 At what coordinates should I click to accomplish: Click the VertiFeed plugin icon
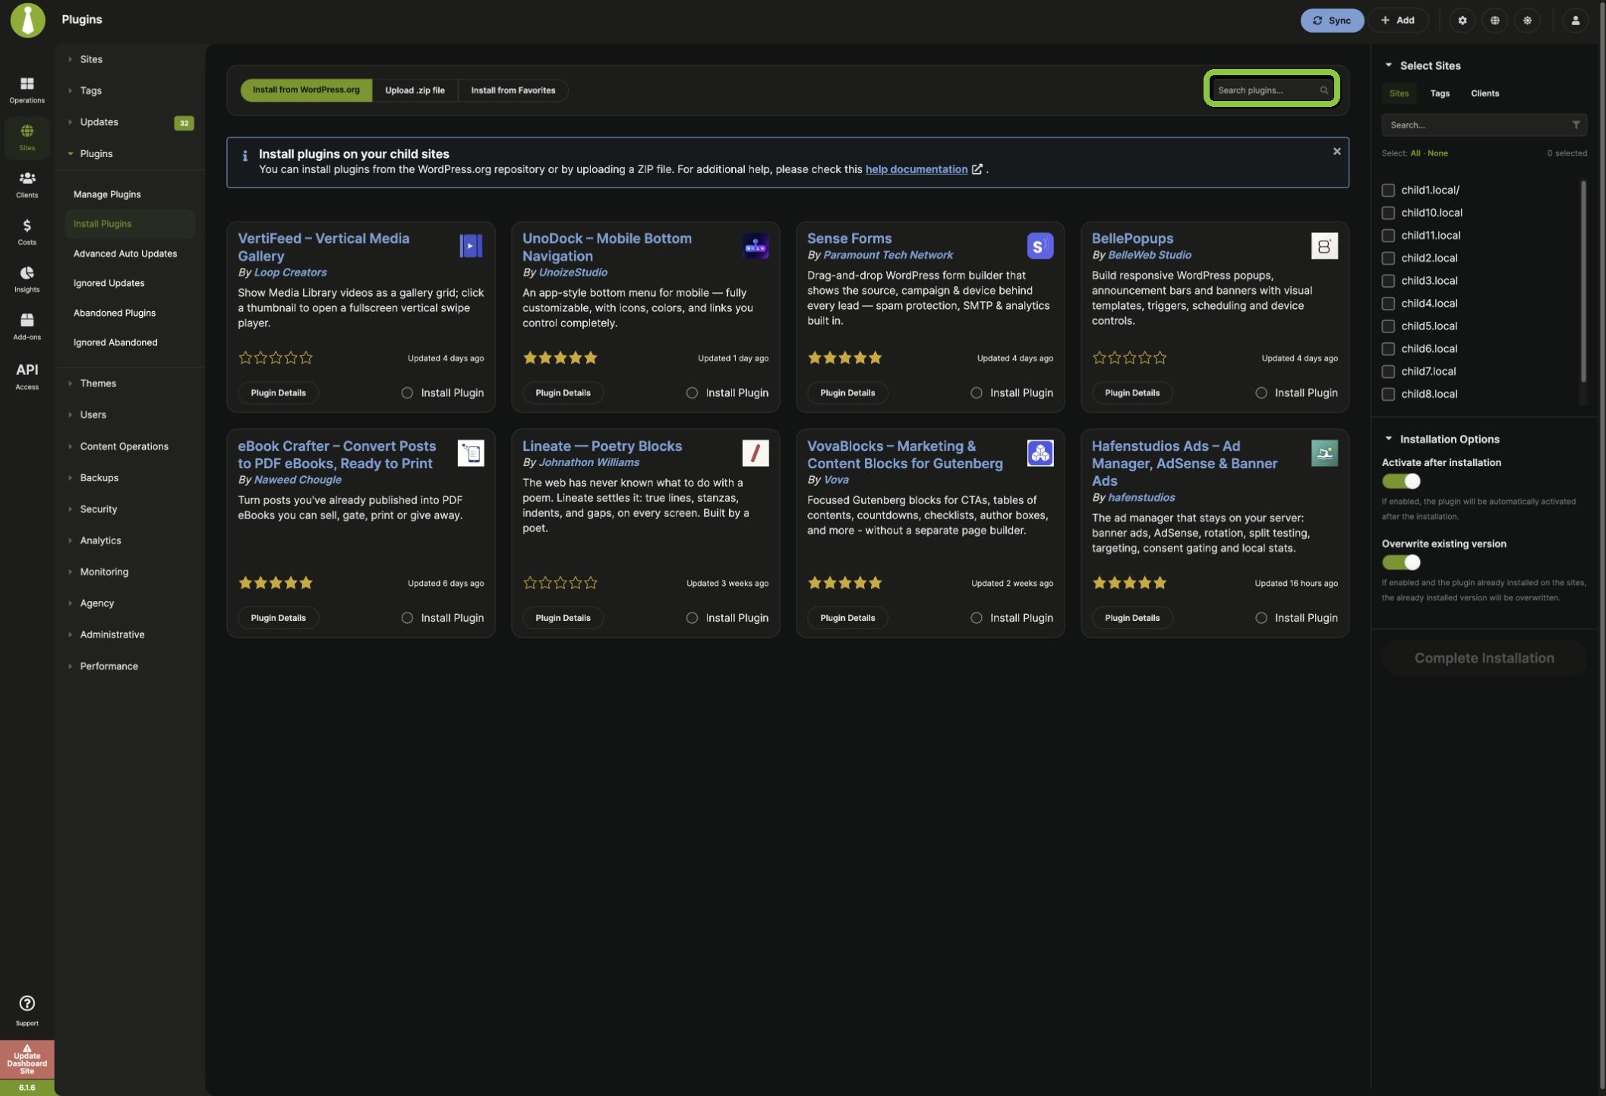[x=471, y=246]
